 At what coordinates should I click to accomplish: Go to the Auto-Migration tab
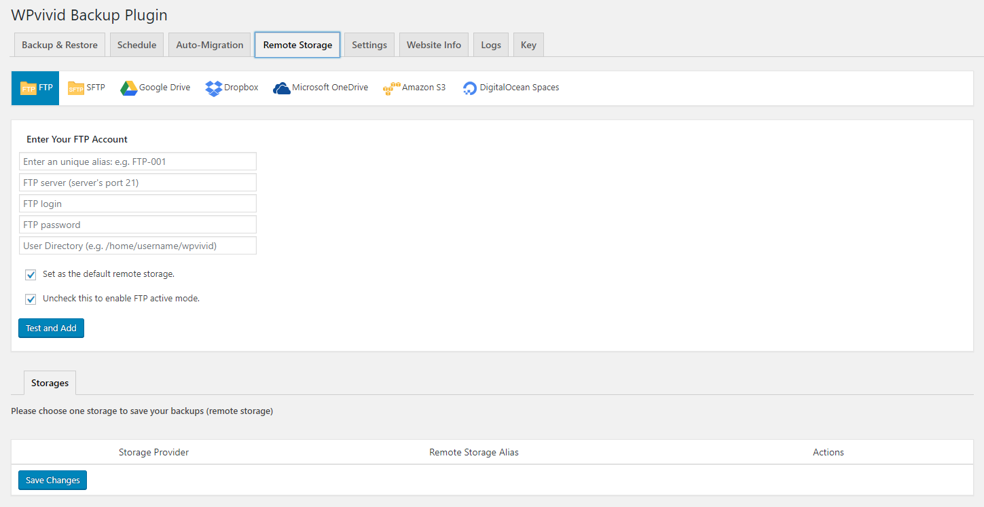click(209, 45)
